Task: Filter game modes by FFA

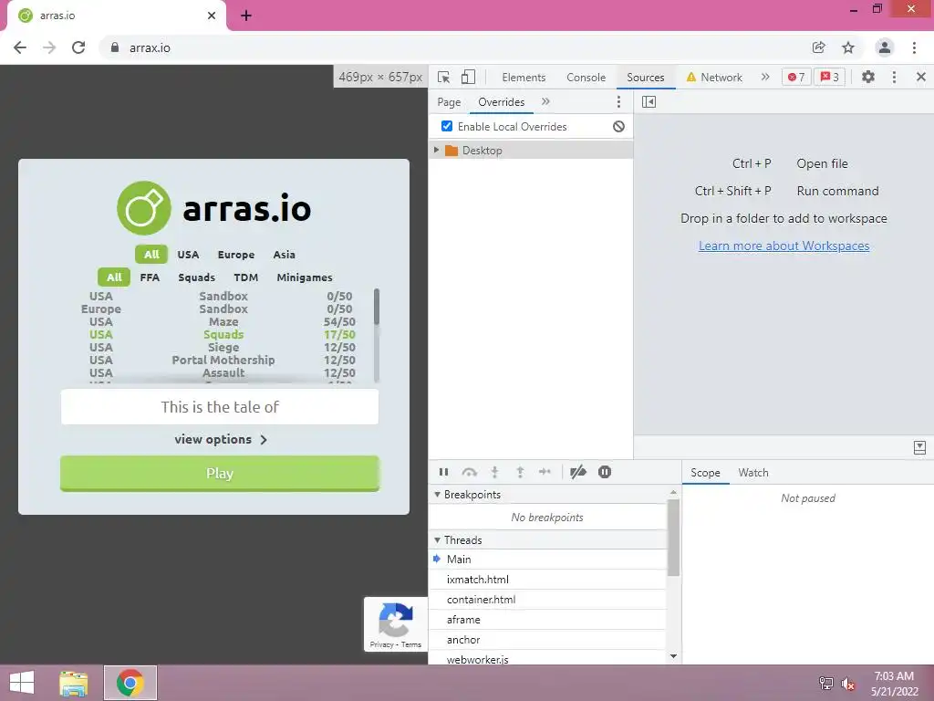Action: [150, 277]
